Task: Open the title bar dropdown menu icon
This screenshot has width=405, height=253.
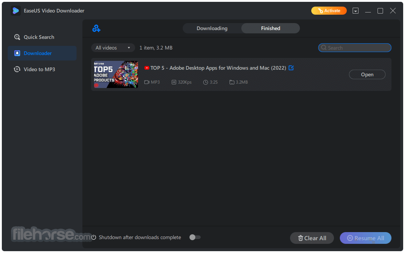Action: coord(356,11)
